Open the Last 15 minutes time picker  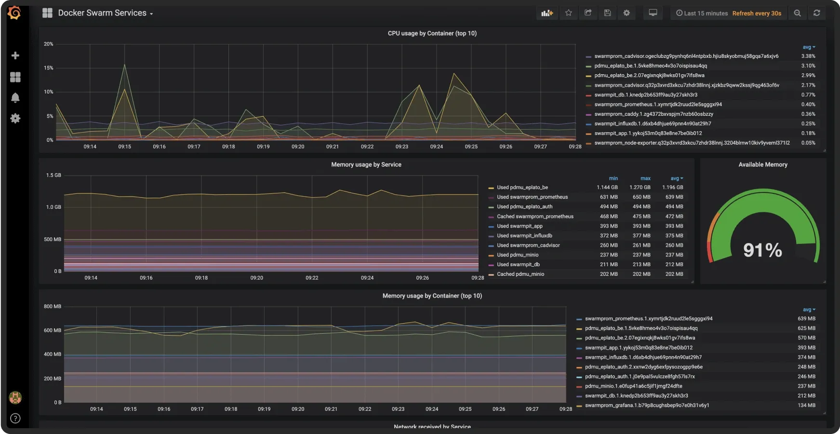(701, 13)
